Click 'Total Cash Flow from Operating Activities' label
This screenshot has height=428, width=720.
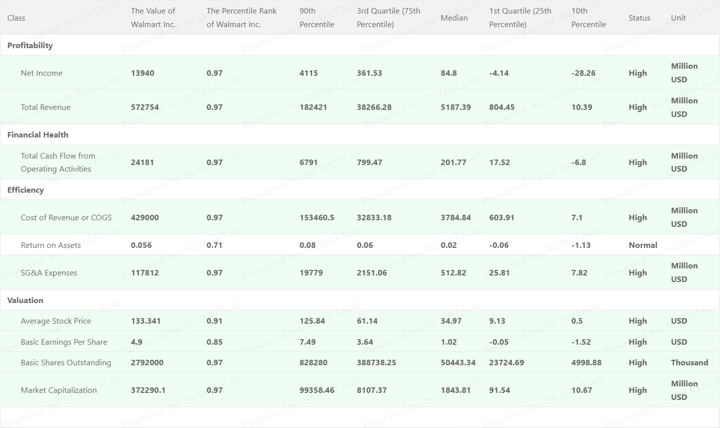point(58,162)
